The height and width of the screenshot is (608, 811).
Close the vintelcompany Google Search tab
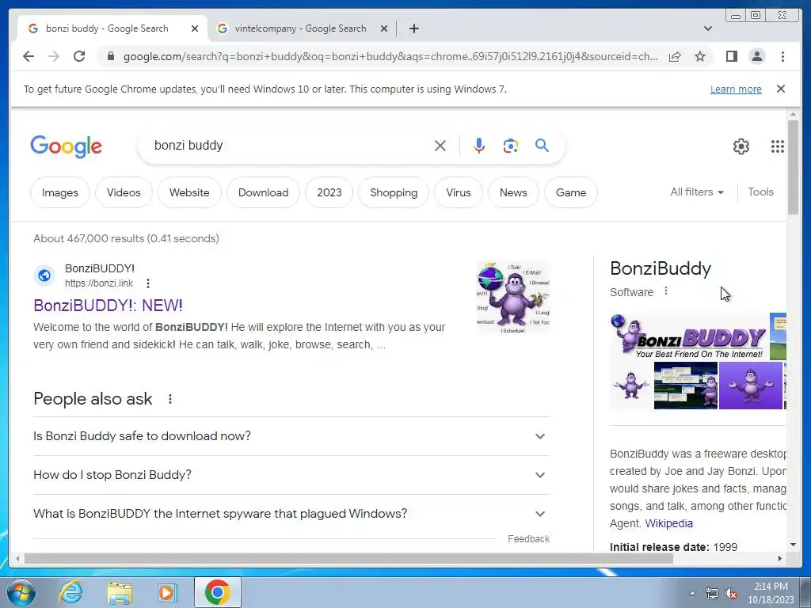tap(384, 28)
